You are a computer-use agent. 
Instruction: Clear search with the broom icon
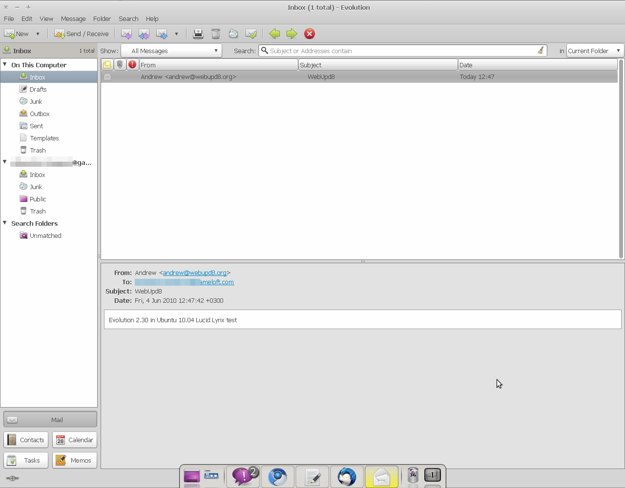[x=541, y=50]
